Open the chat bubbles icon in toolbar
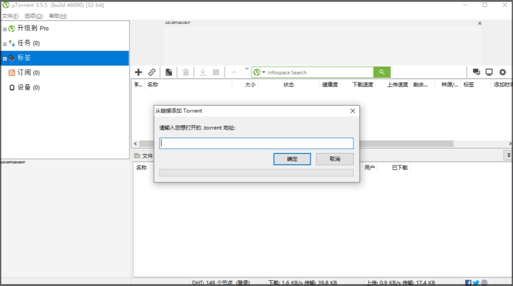This screenshot has width=513, height=286. point(477,72)
